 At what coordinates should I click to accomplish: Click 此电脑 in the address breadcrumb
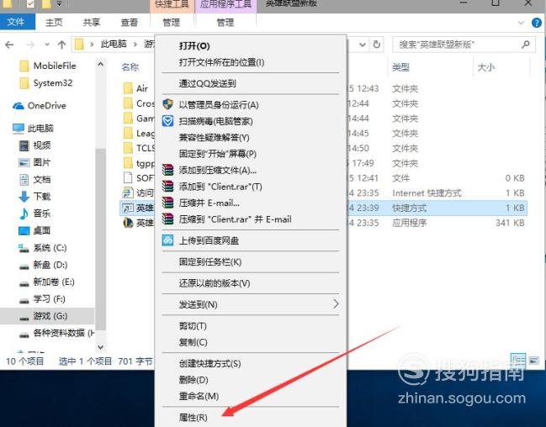114,44
